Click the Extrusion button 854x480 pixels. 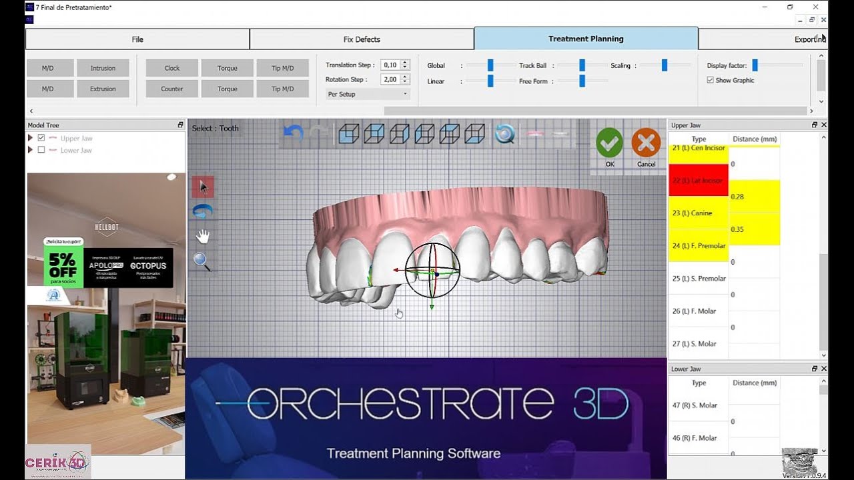click(103, 89)
